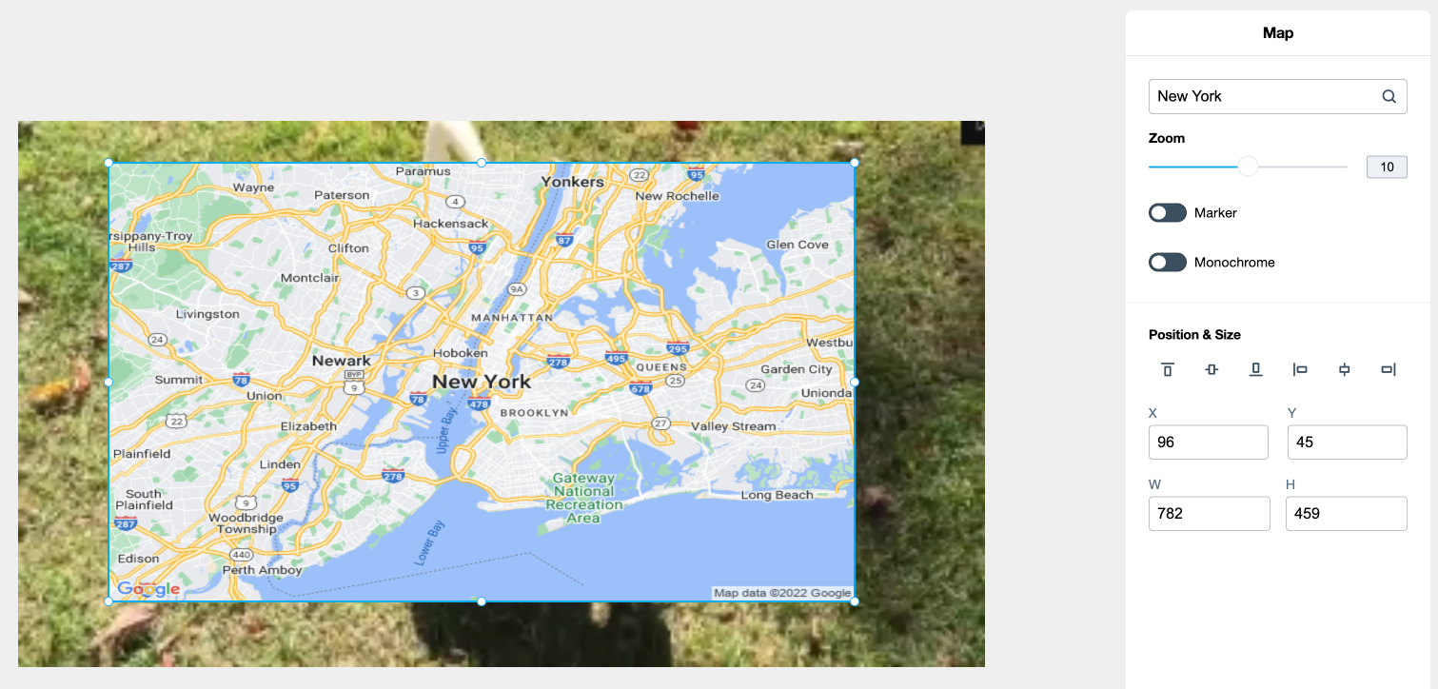Click the search magnifier icon

pyautogui.click(x=1389, y=96)
